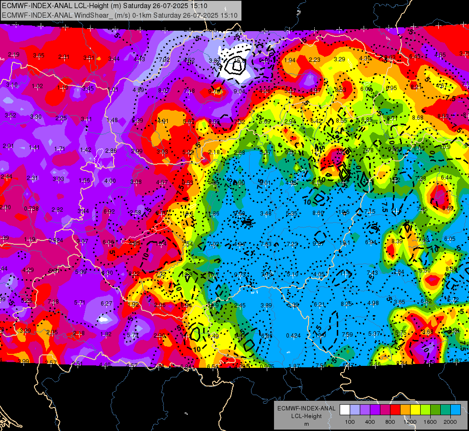Click the legend value 400
This screenshot has height=431, width=469.
click(x=370, y=422)
